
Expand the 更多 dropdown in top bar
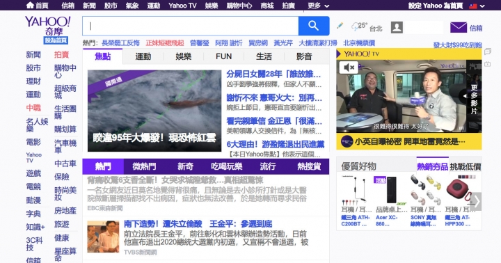tap(318, 6)
